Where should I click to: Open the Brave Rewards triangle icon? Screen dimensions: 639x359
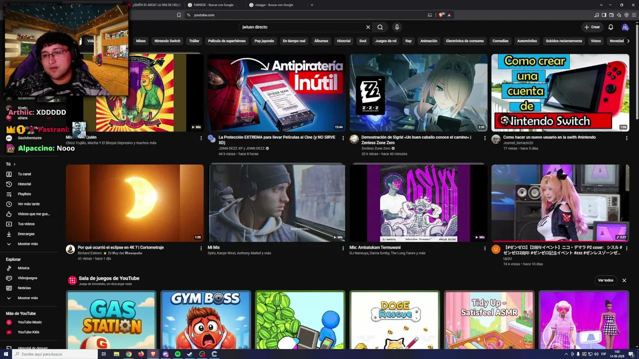(x=449, y=15)
